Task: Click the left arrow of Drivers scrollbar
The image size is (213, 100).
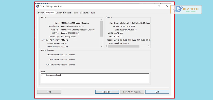Action: tap(106, 46)
